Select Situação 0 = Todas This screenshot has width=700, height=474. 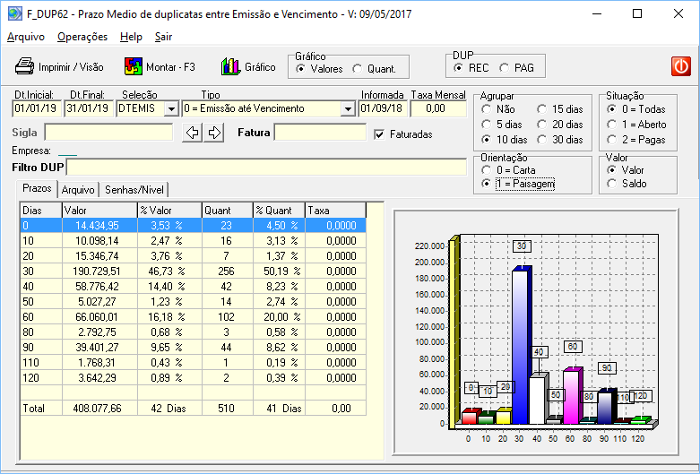(612, 109)
